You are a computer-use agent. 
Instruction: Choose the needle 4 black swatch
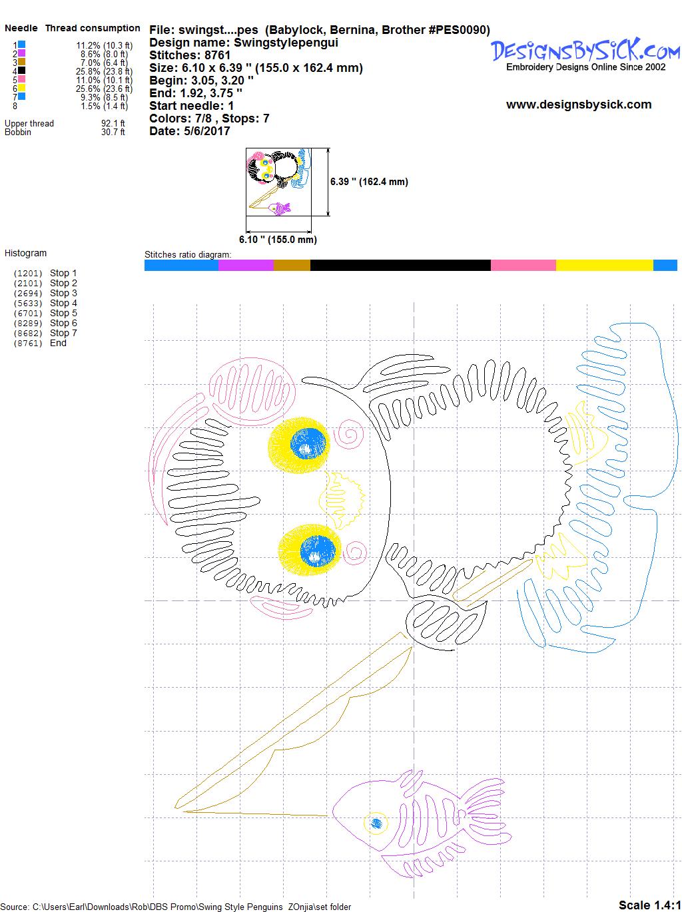pos(22,71)
